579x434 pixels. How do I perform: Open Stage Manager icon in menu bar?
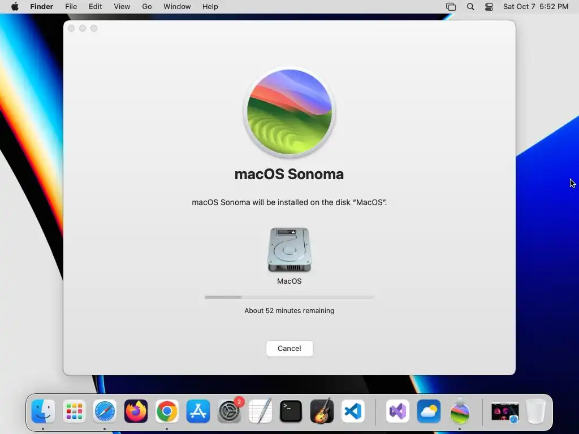click(451, 7)
